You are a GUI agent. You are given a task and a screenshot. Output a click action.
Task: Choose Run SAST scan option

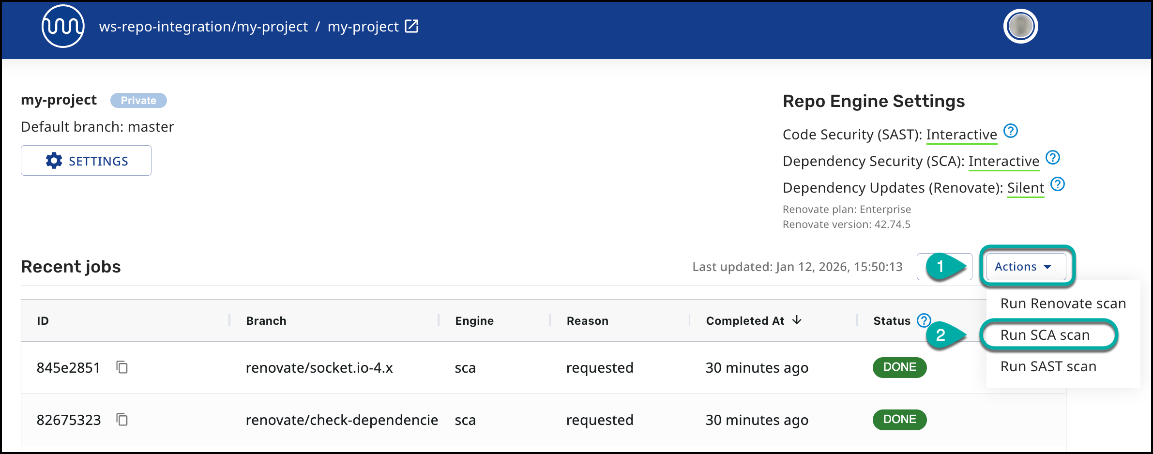[1048, 366]
